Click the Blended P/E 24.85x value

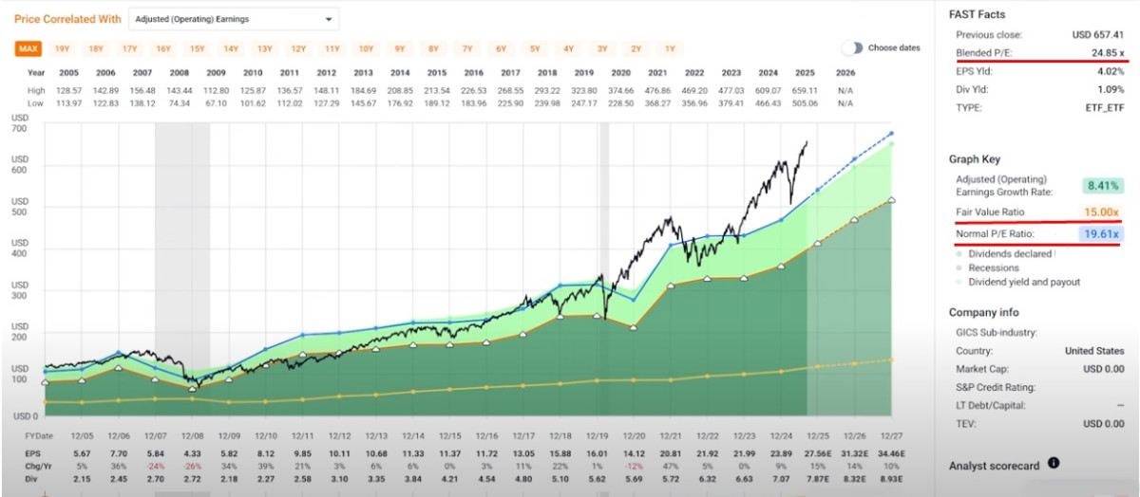pyautogui.click(x=1102, y=53)
